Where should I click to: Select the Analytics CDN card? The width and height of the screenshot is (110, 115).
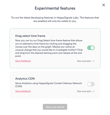click(55, 85)
